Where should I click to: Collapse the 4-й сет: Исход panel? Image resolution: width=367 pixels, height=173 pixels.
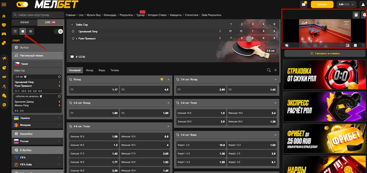(x=168, y=103)
